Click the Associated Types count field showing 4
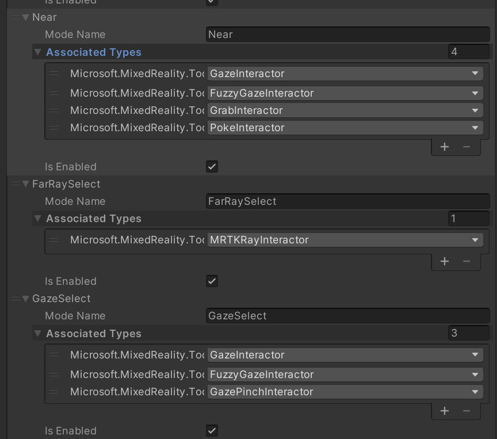Image resolution: width=497 pixels, height=439 pixels. coord(468,52)
